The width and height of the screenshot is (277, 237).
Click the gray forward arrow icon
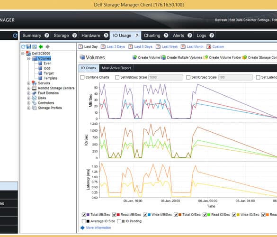[47, 47]
